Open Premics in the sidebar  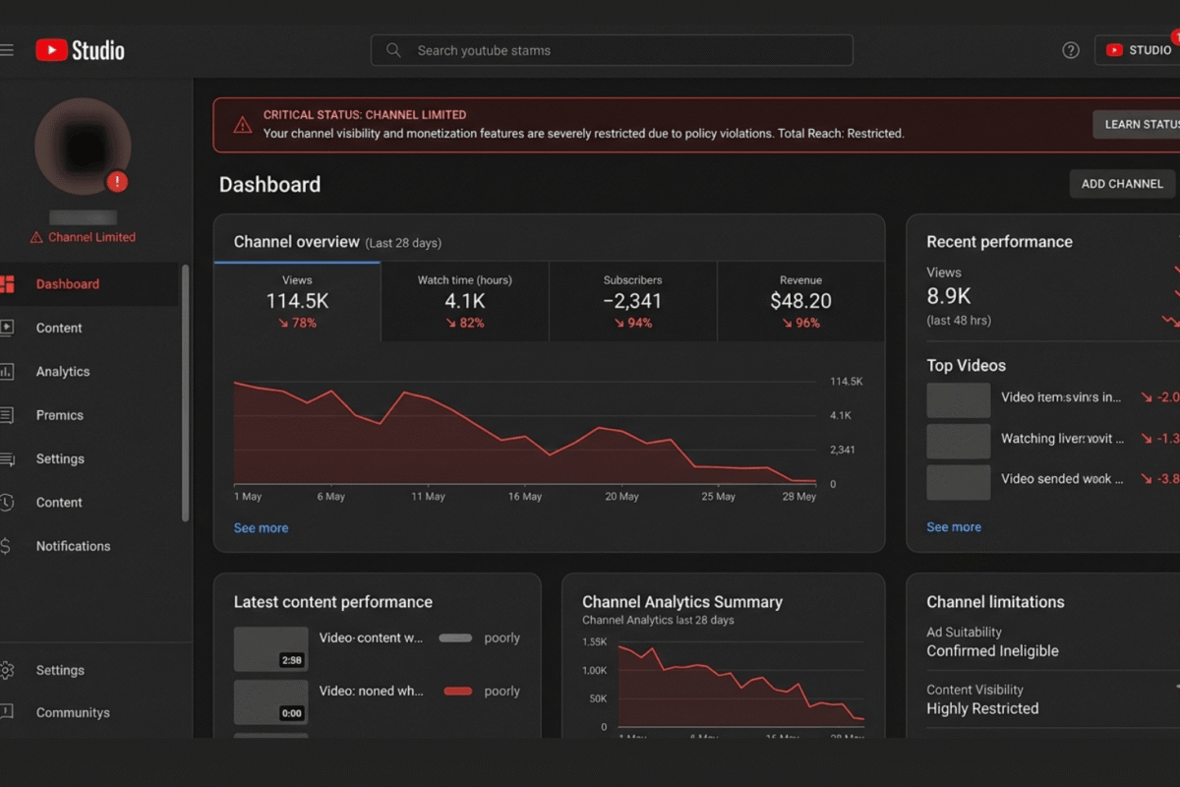coord(60,415)
